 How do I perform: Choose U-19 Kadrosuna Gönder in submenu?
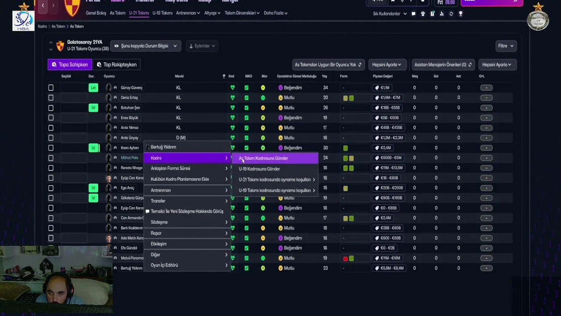(275, 169)
